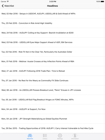Viewport: 105px width, 140px height.
Task: Open headline about Setups in USDCHF, AUDJPY
Action: click(x=52, y=14)
